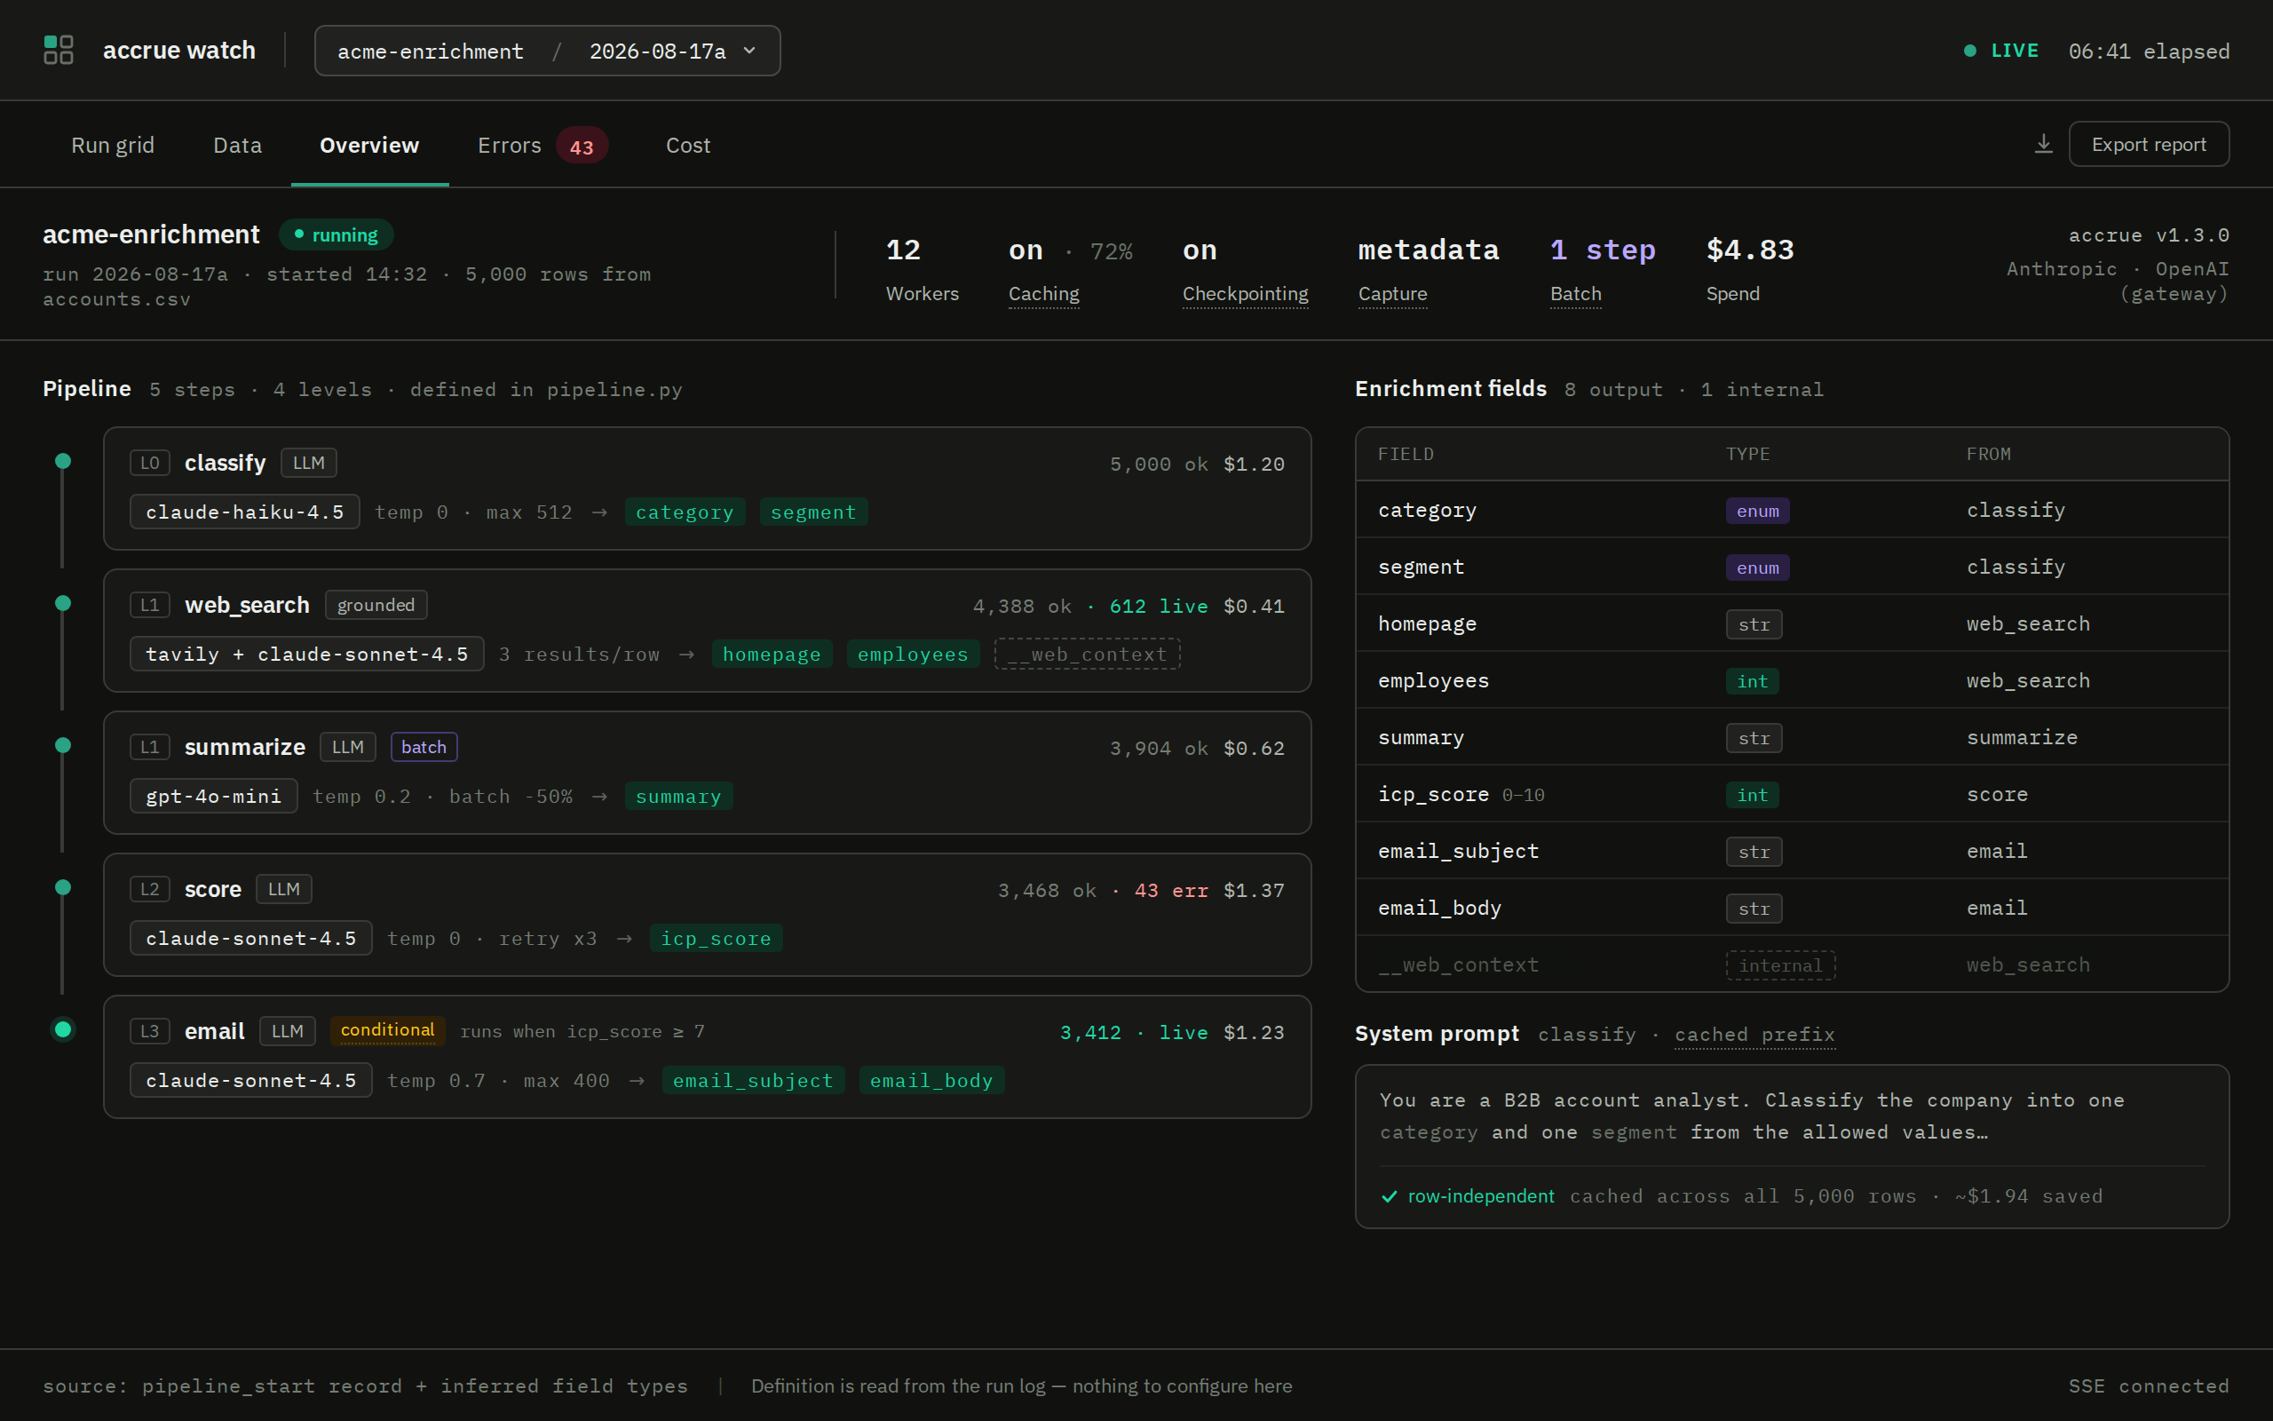Click the conditional badge on email step
This screenshot has width=2273, height=1421.
(x=388, y=1030)
